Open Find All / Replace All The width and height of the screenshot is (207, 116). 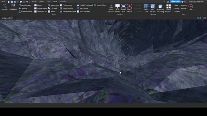tap(85, 5)
